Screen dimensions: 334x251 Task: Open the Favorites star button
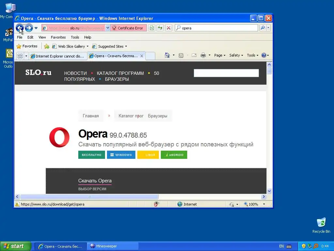pyautogui.click(x=27, y=46)
